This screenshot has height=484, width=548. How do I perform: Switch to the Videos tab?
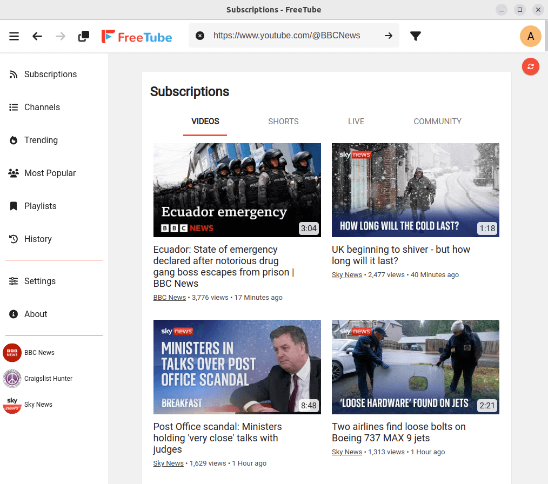tap(205, 122)
